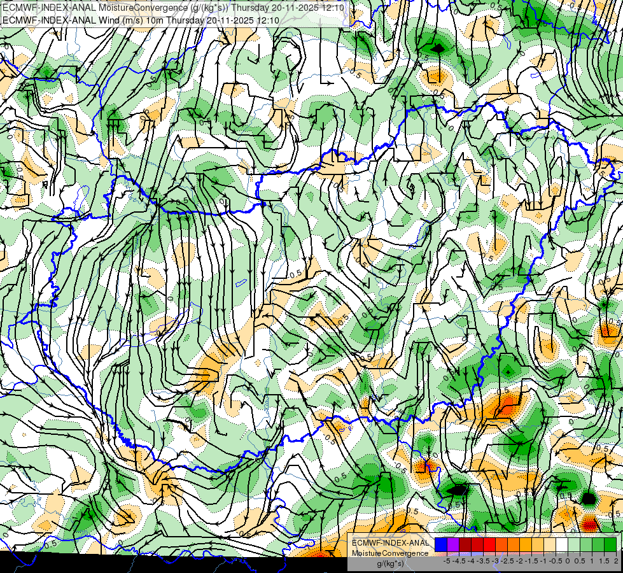Viewport: 623px width, 573px height.
Task: Click the legend label ECMWF-INDEX-ANAL
Action: 390,543
